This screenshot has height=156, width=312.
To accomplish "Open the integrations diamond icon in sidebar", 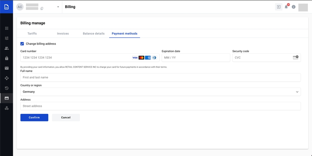I will (x=7, y=78).
